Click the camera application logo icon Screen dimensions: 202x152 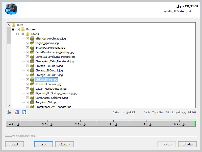[11, 9]
